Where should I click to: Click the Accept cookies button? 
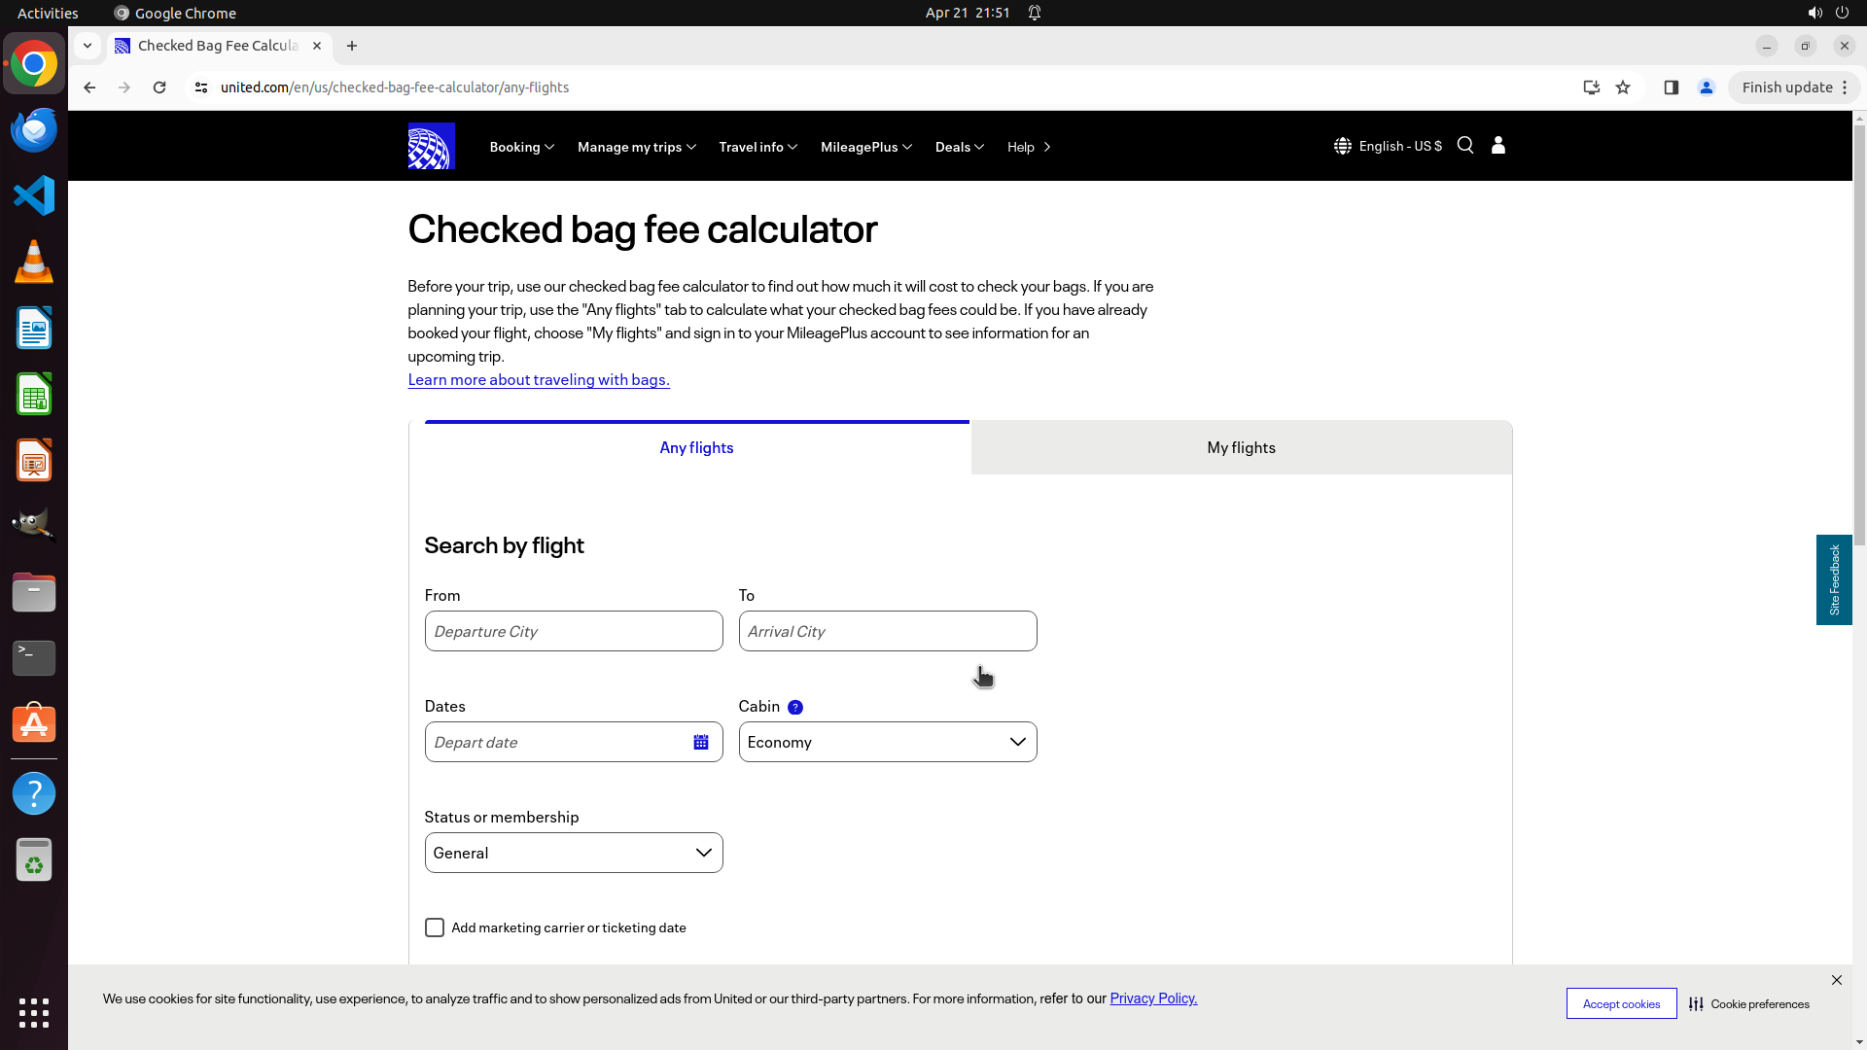1621,1003
